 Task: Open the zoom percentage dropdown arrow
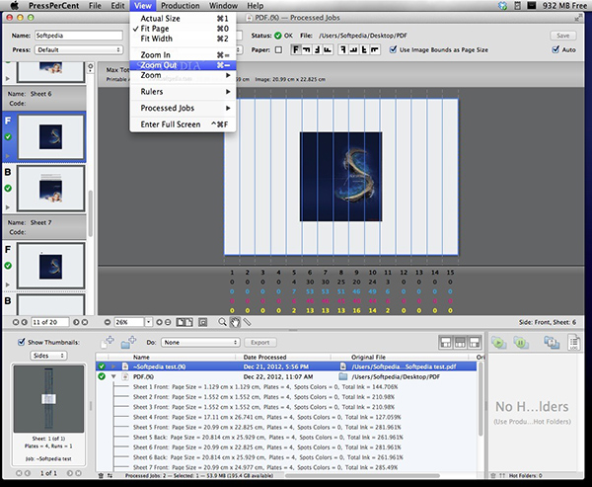point(148,322)
